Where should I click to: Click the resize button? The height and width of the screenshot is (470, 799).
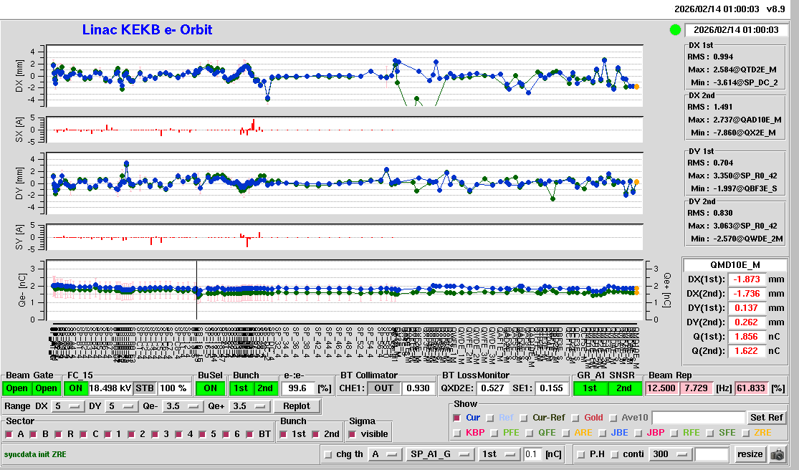point(750,454)
